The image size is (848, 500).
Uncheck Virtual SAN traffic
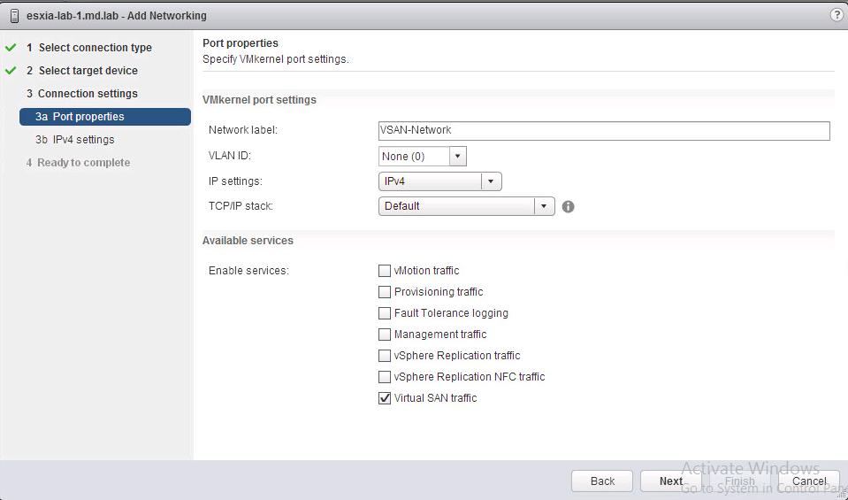click(x=385, y=398)
